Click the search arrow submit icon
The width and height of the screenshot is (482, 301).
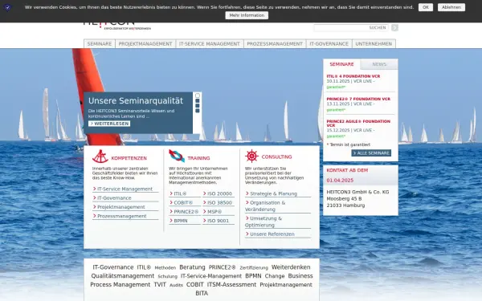[394, 27]
